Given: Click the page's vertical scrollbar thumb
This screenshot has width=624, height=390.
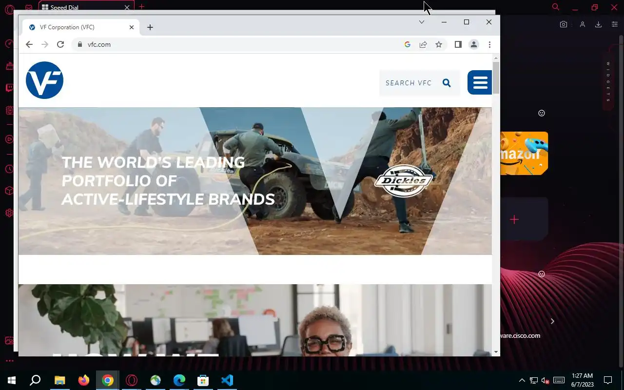Looking at the screenshot, I should coord(496,78).
